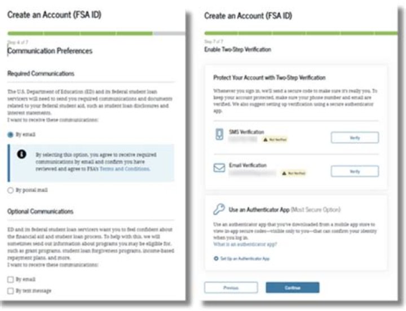Click the info icon in the blue notice
The width and height of the screenshot is (406, 311).
21,154
